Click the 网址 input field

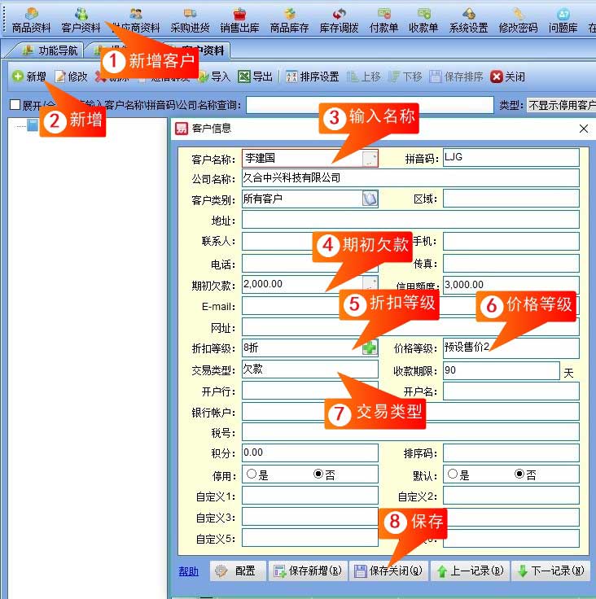click(410, 327)
